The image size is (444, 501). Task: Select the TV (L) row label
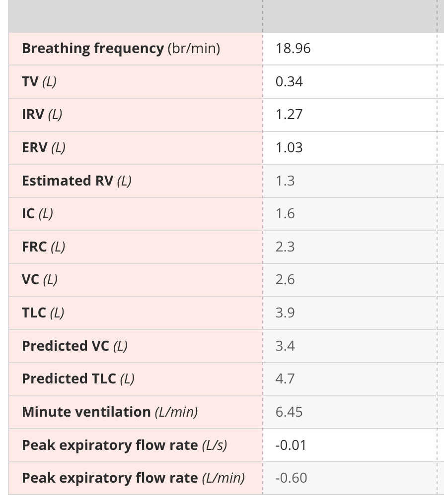pos(39,82)
